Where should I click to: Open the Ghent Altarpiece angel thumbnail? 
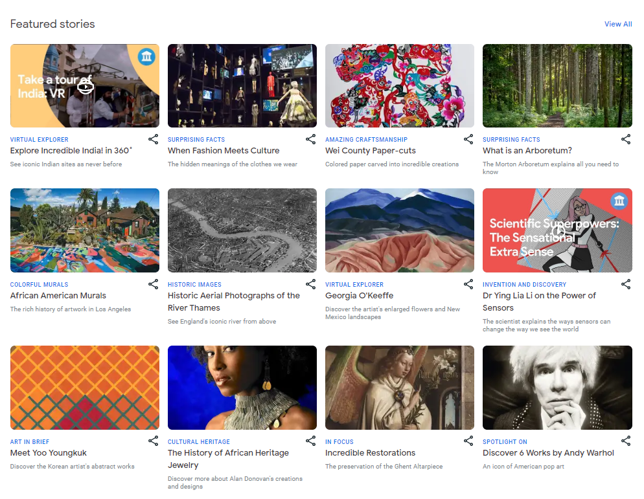click(x=400, y=388)
